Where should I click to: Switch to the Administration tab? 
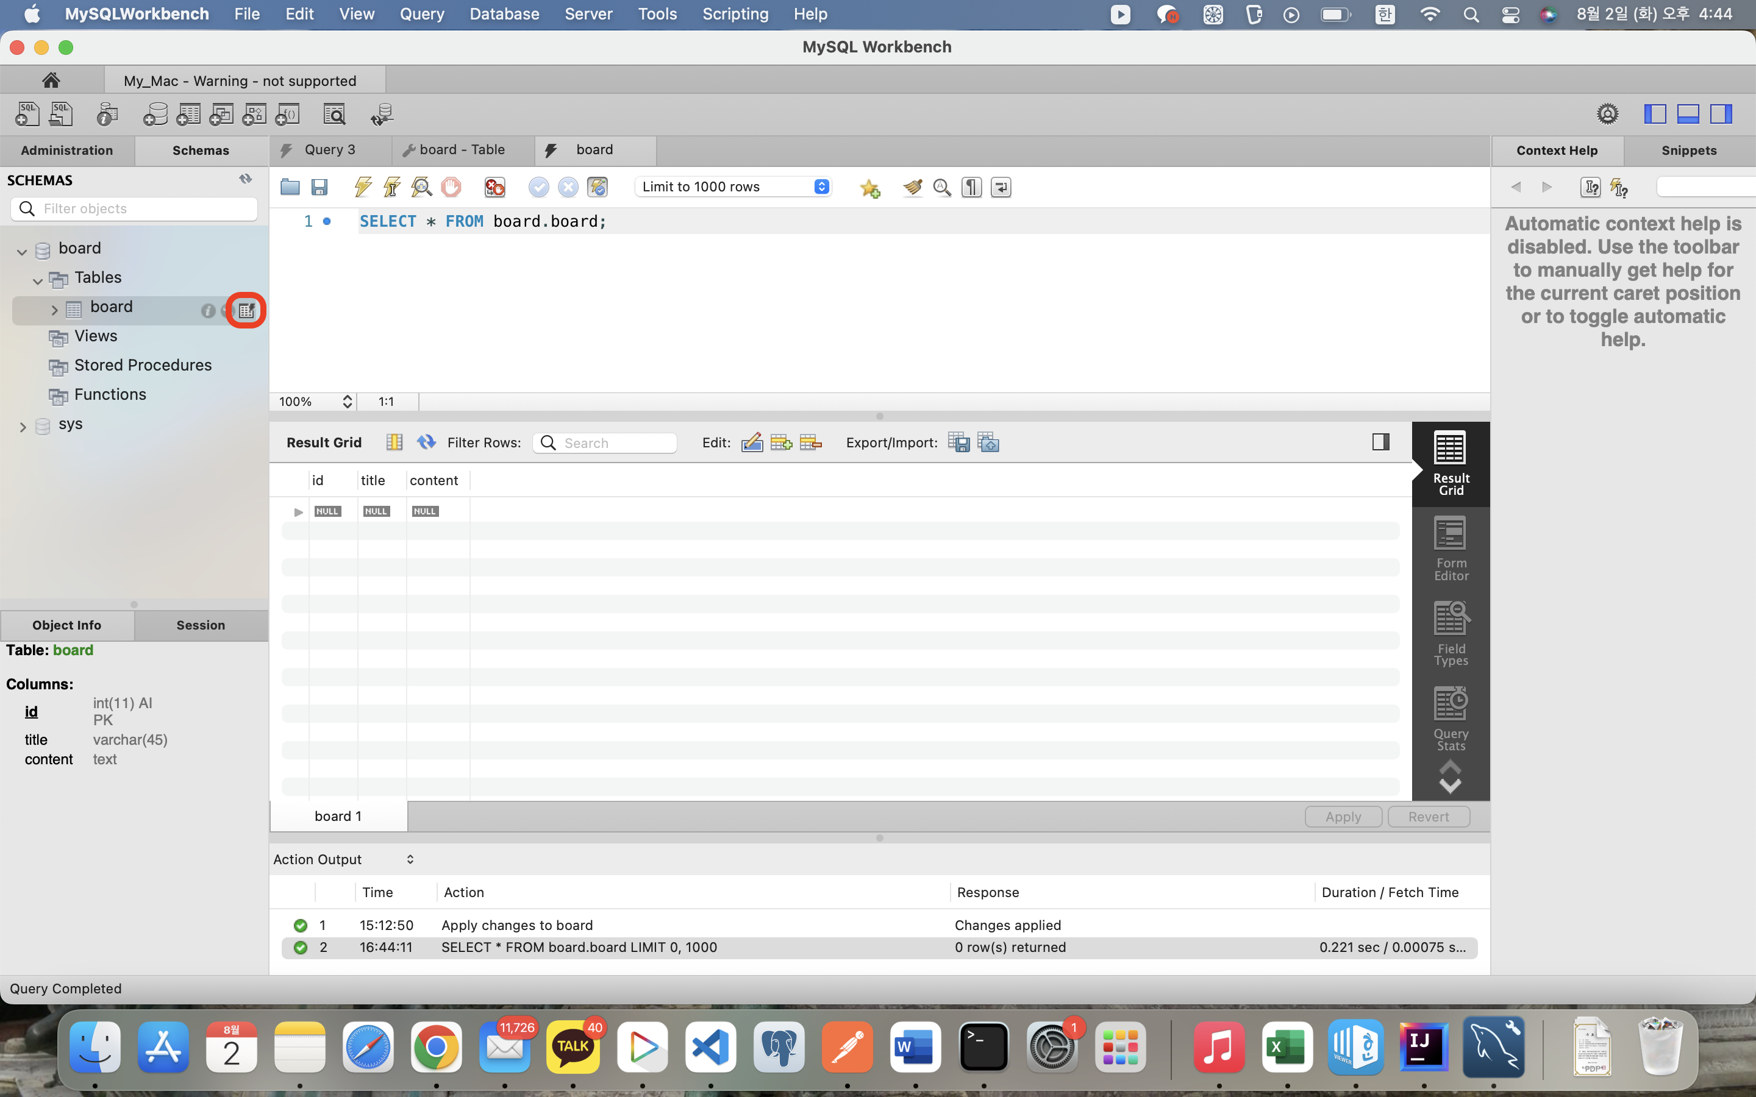[x=66, y=150]
